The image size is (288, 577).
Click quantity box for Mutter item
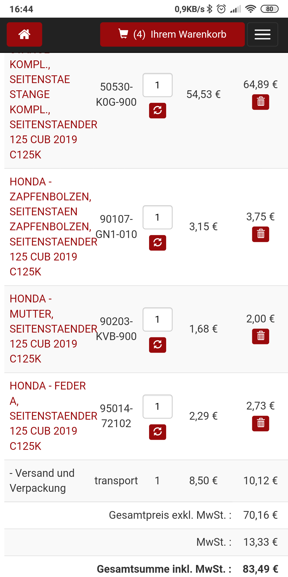click(x=158, y=319)
